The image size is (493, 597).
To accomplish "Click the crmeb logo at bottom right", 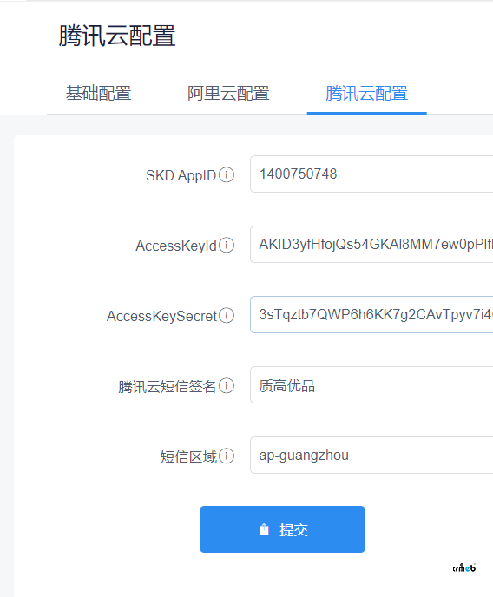I will (x=464, y=567).
